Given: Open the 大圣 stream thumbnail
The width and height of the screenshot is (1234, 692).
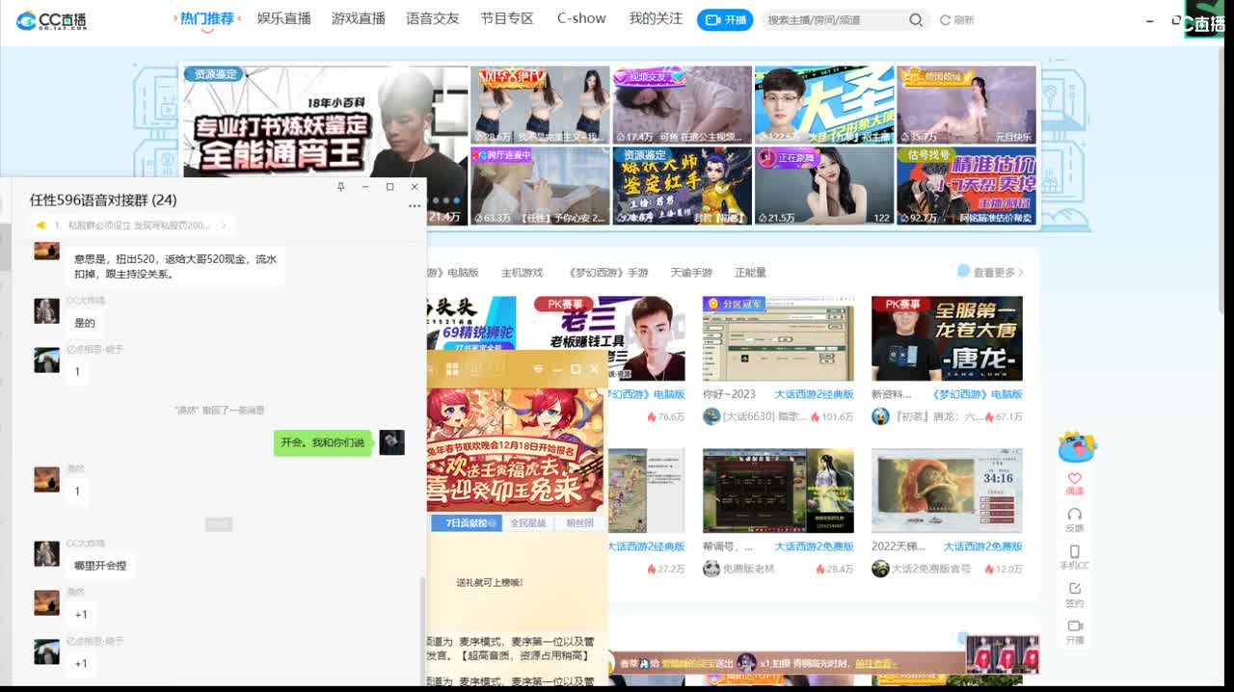Looking at the screenshot, I should coord(823,104).
